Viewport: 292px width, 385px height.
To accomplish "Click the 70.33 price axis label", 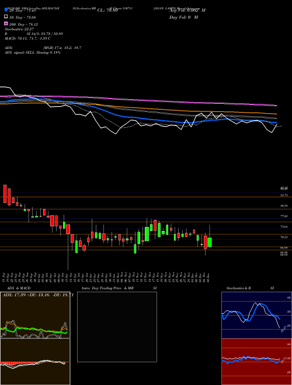I will coord(284,237).
